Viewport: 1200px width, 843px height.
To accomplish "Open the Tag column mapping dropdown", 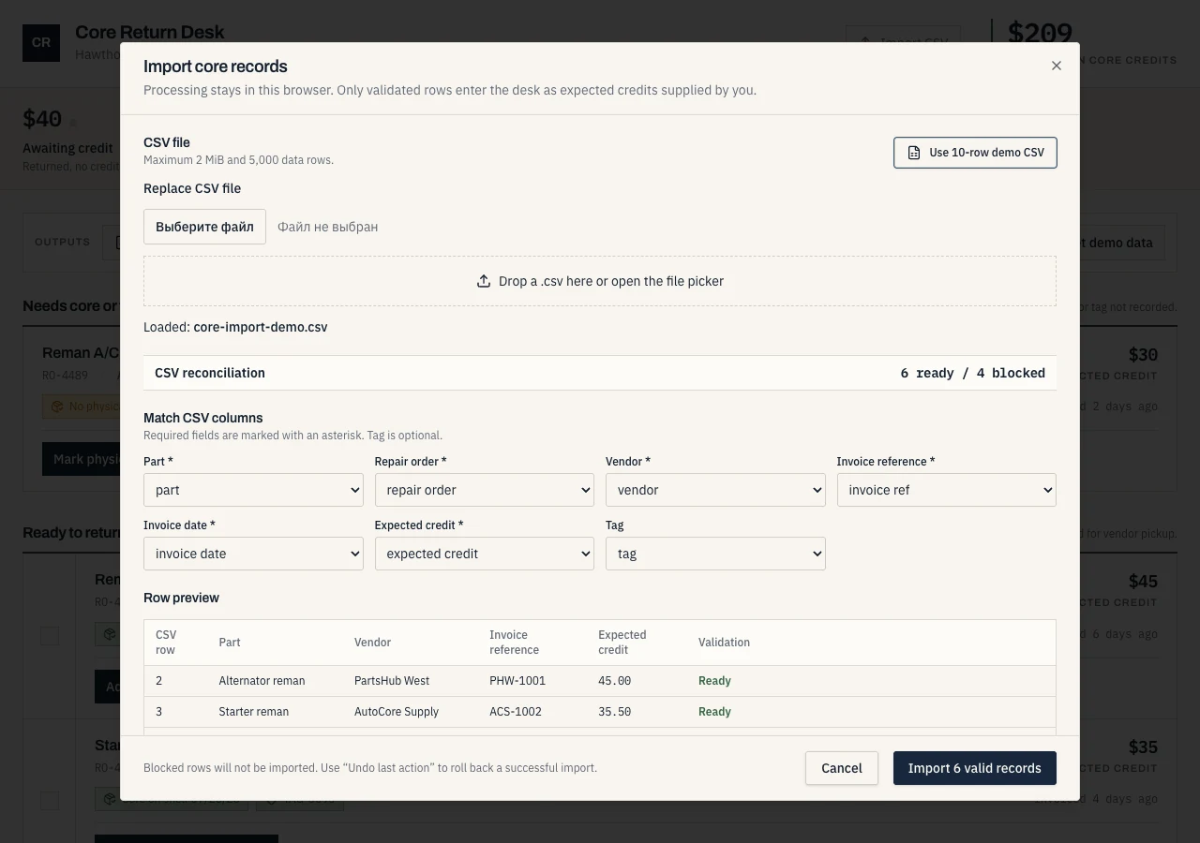I will click(x=715, y=554).
